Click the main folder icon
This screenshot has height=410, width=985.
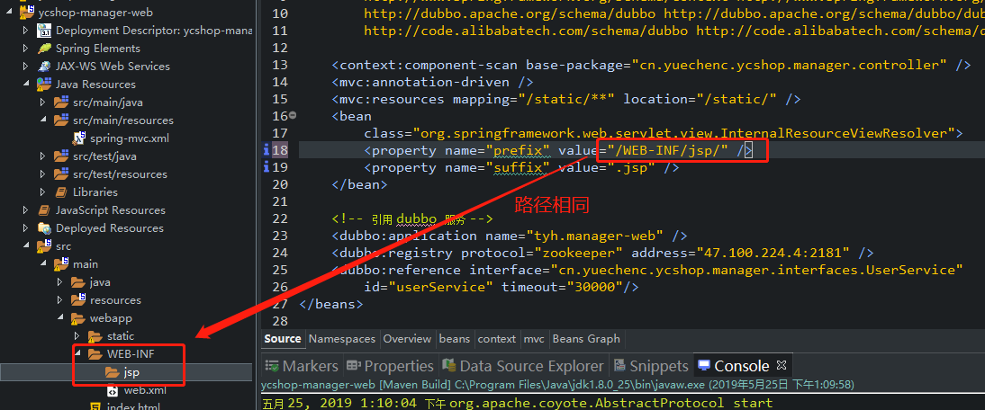pyautogui.click(x=61, y=264)
